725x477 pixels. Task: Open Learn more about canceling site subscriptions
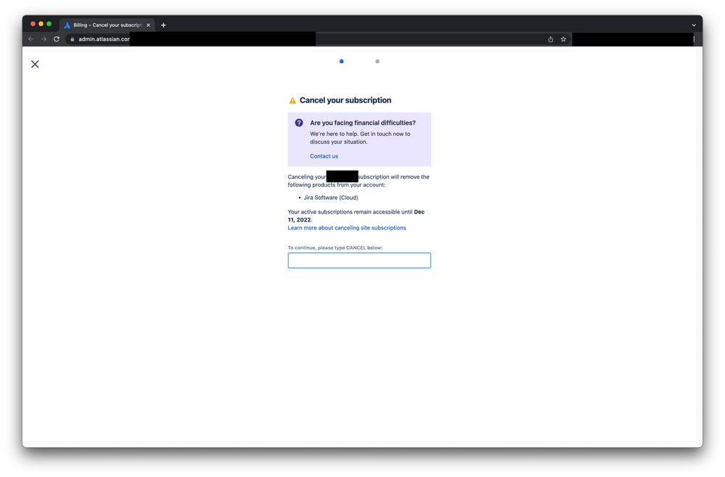pos(347,227)
